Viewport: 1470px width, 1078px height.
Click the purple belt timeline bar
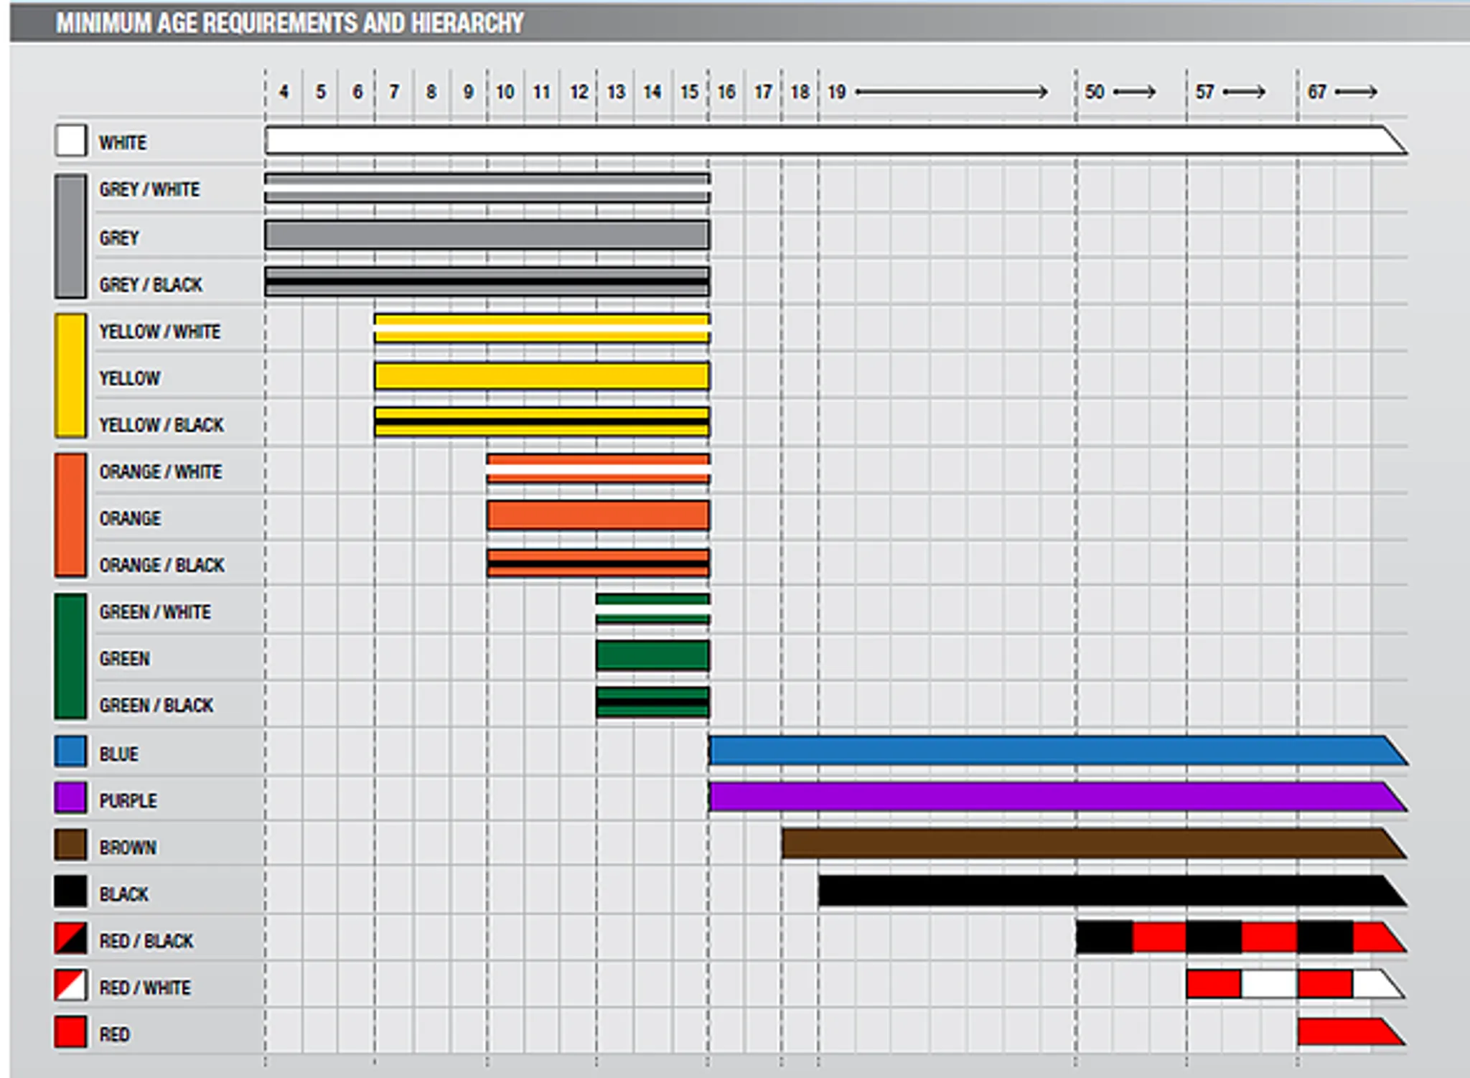(x=1048, y=797)
